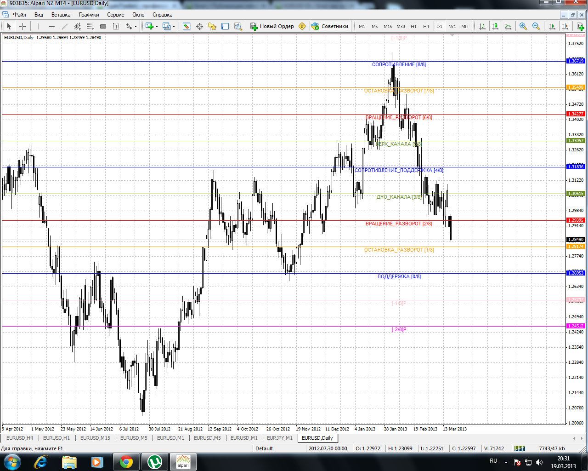Select the Crosshair tool
This screenshot has width=588, height=471.
tap(22, 26)
